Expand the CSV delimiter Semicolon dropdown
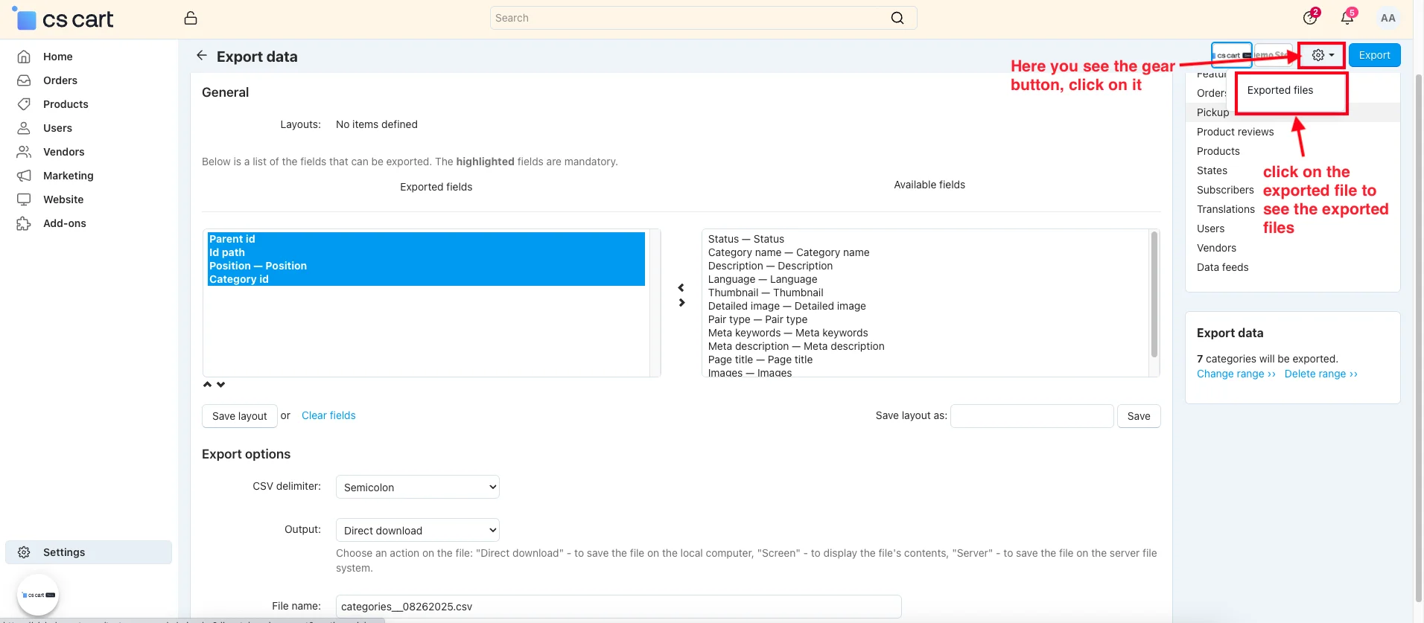Image resolution: width=1424 pixels, height=623 pixels. [x=417, y=487]
